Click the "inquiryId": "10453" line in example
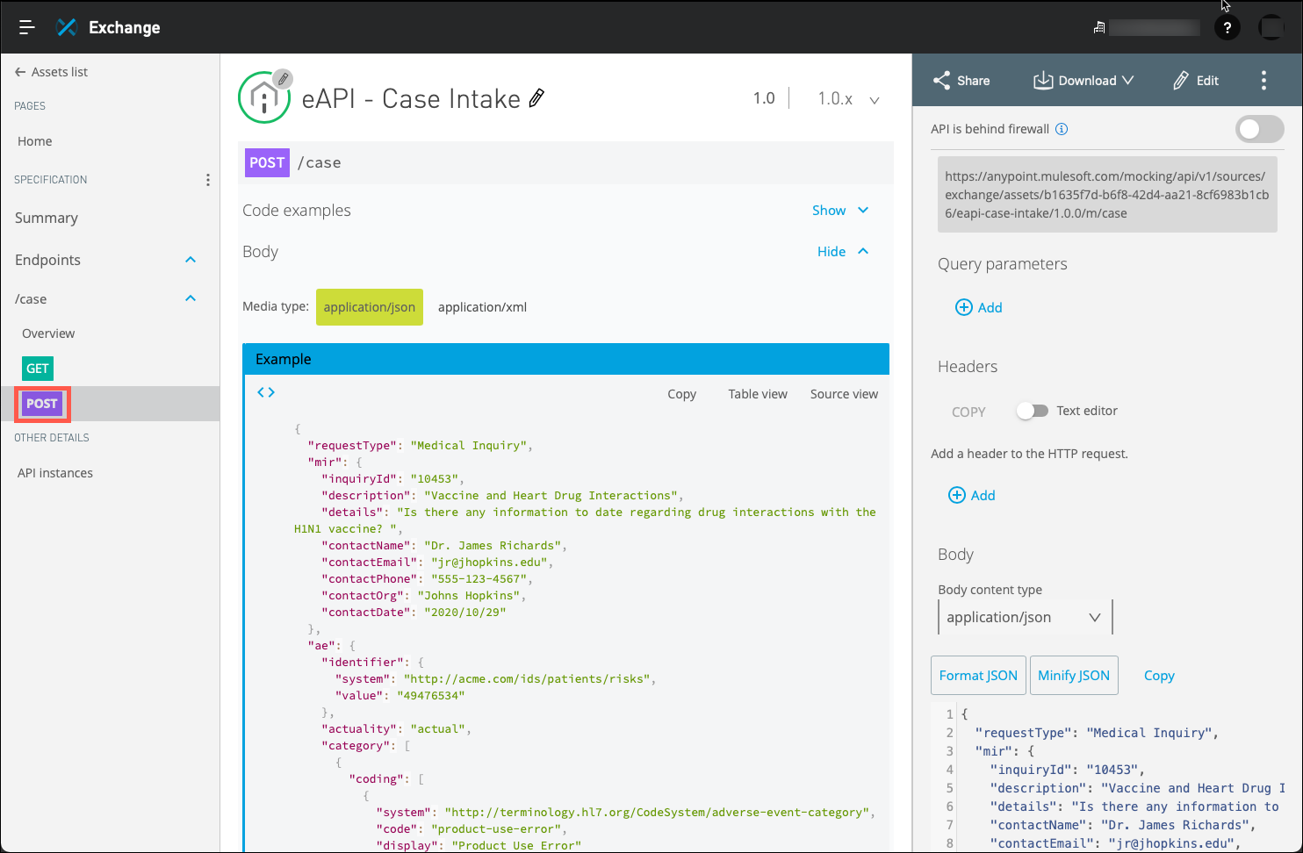This screenshot has width=1303, height=853. [x=392, y=479]
